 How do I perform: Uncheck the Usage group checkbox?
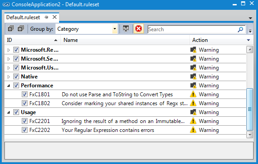point(16,112)
